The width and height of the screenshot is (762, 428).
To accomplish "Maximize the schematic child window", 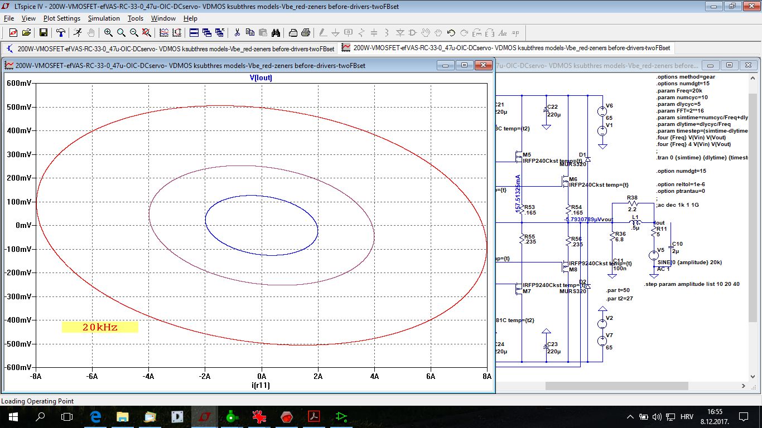I will 729,65.
